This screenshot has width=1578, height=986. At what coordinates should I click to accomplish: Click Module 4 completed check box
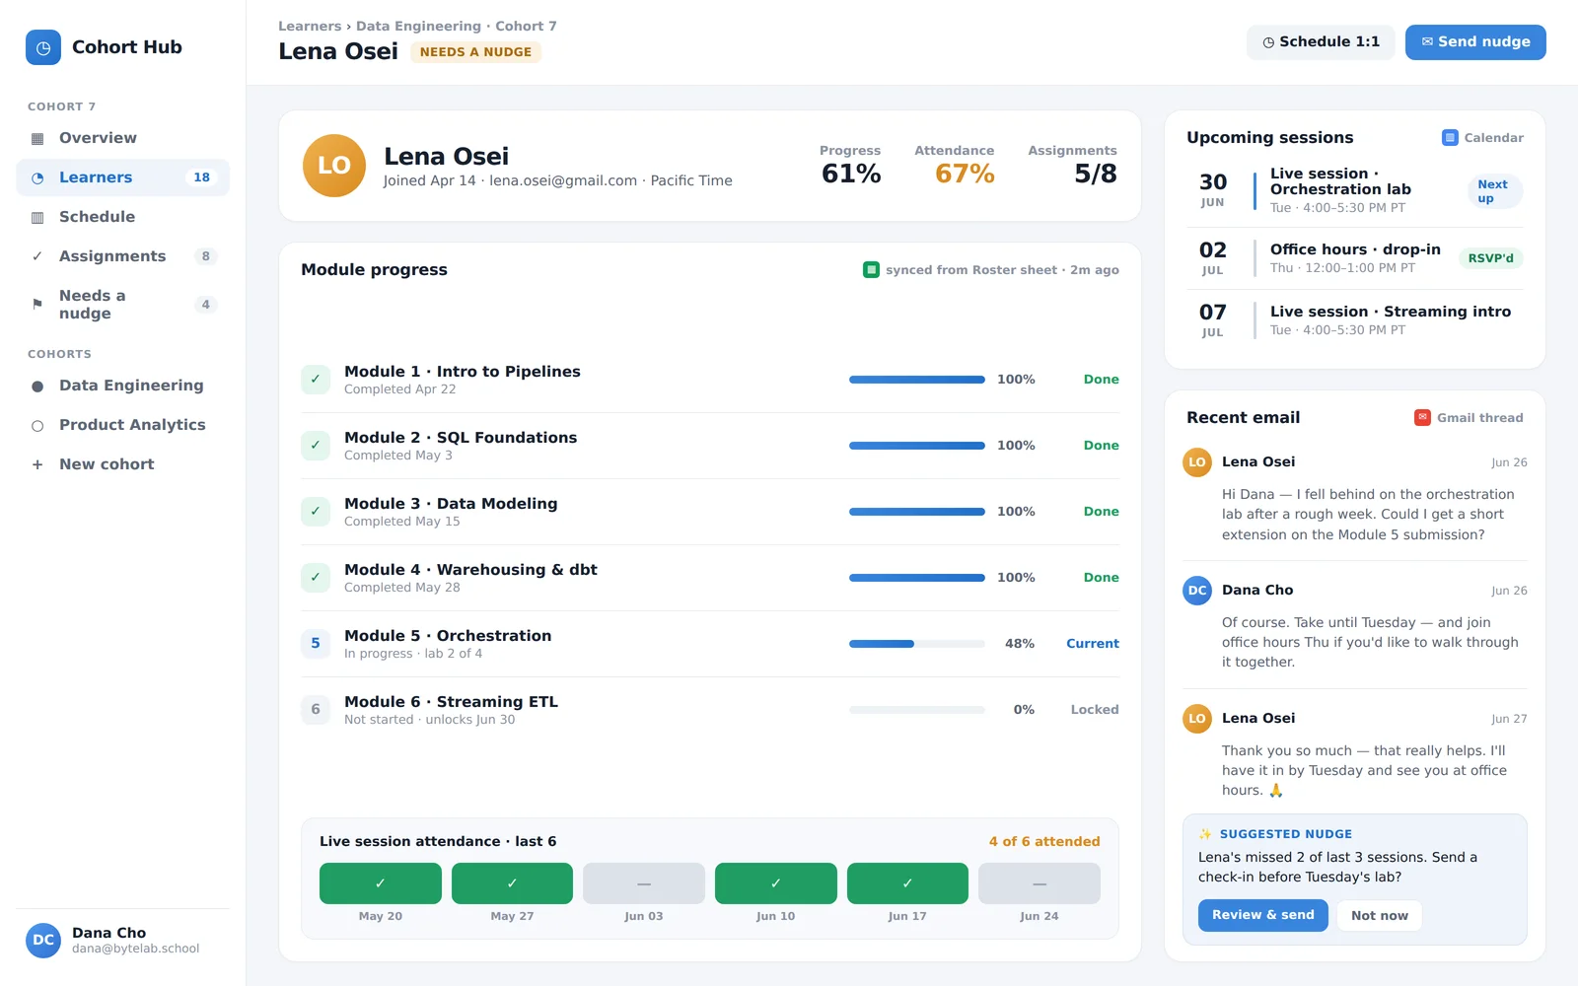point(316,578)
